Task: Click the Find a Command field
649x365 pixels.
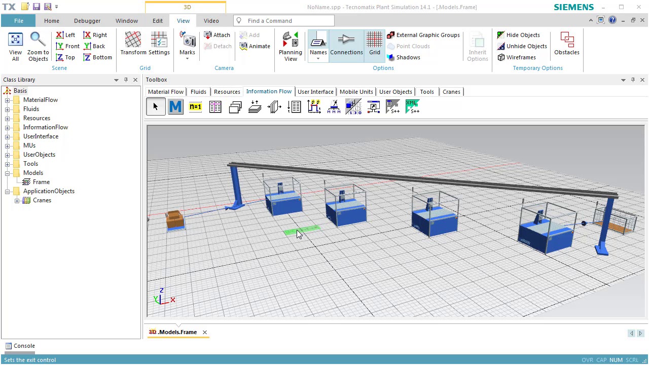Action: pyautogui.click(x=284, y=21)
